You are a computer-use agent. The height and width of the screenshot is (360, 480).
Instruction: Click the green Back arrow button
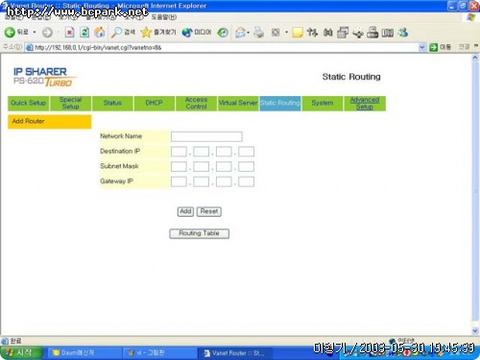click(x=10, y=33)
